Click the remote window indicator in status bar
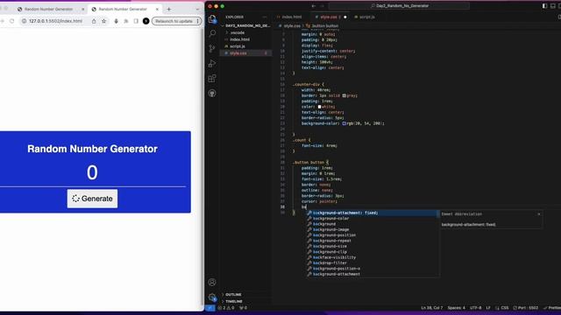The height and width of the screenshot is (315, 561). [x=210, y=308]
